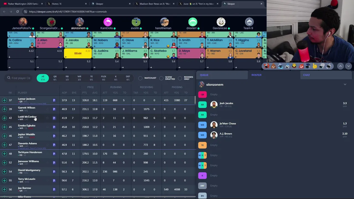The width and height of the screenshot is (354, 199).
Task: Filter players by RB position
Action: pos(67,78)
